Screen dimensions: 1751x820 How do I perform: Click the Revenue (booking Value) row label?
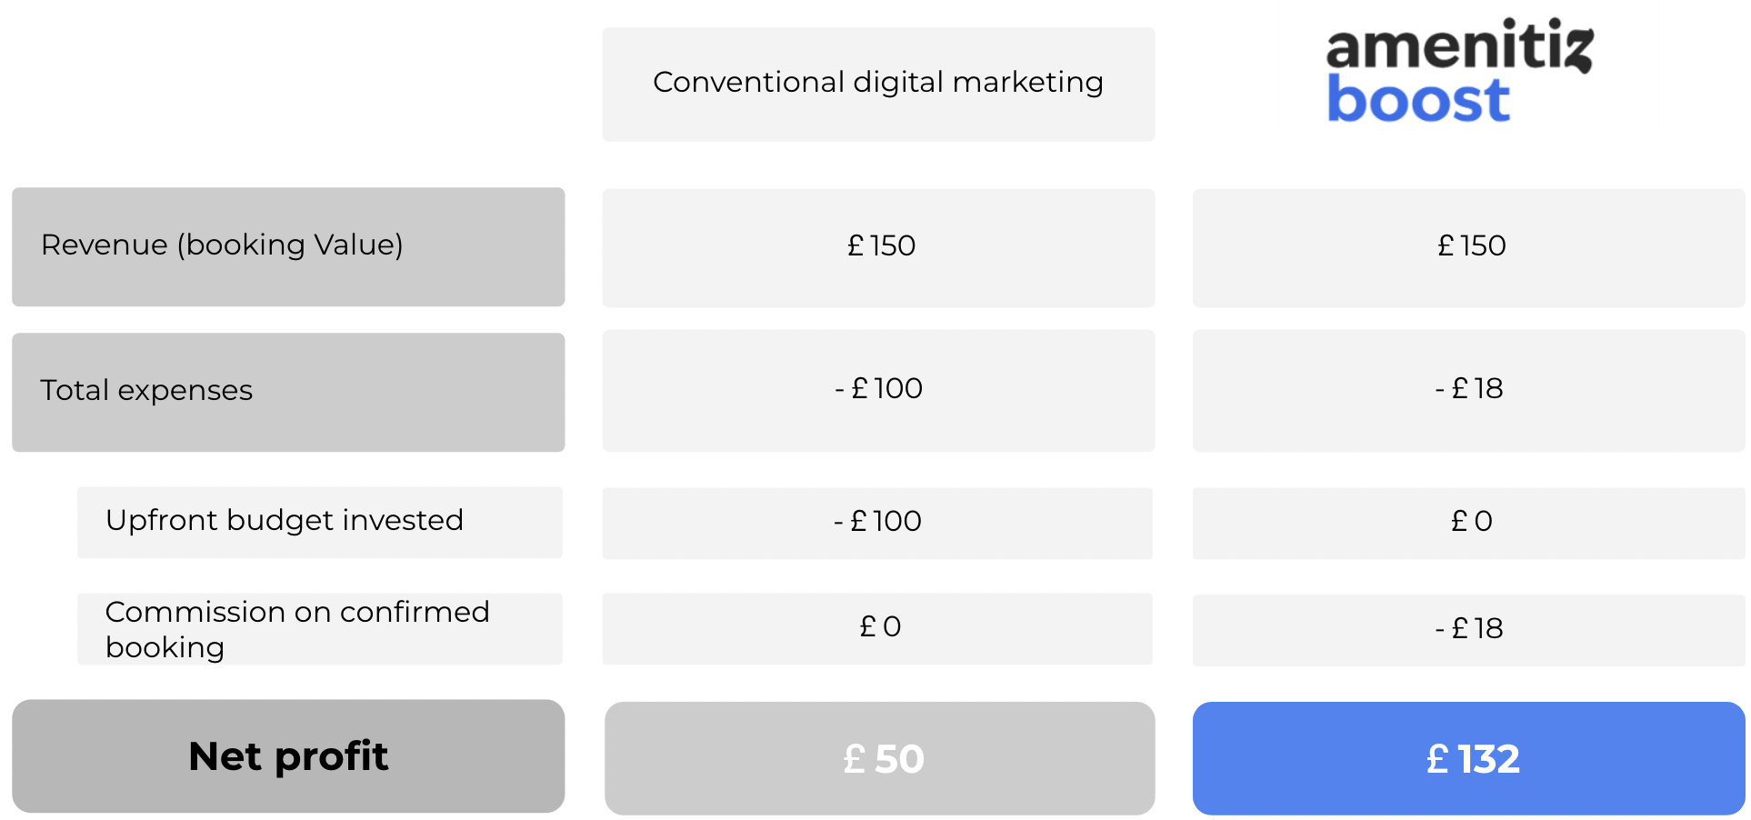click(x=288, y=246)
